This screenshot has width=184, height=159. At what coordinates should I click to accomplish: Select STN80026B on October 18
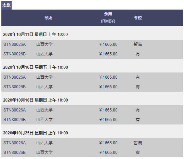tap(15, 120)
